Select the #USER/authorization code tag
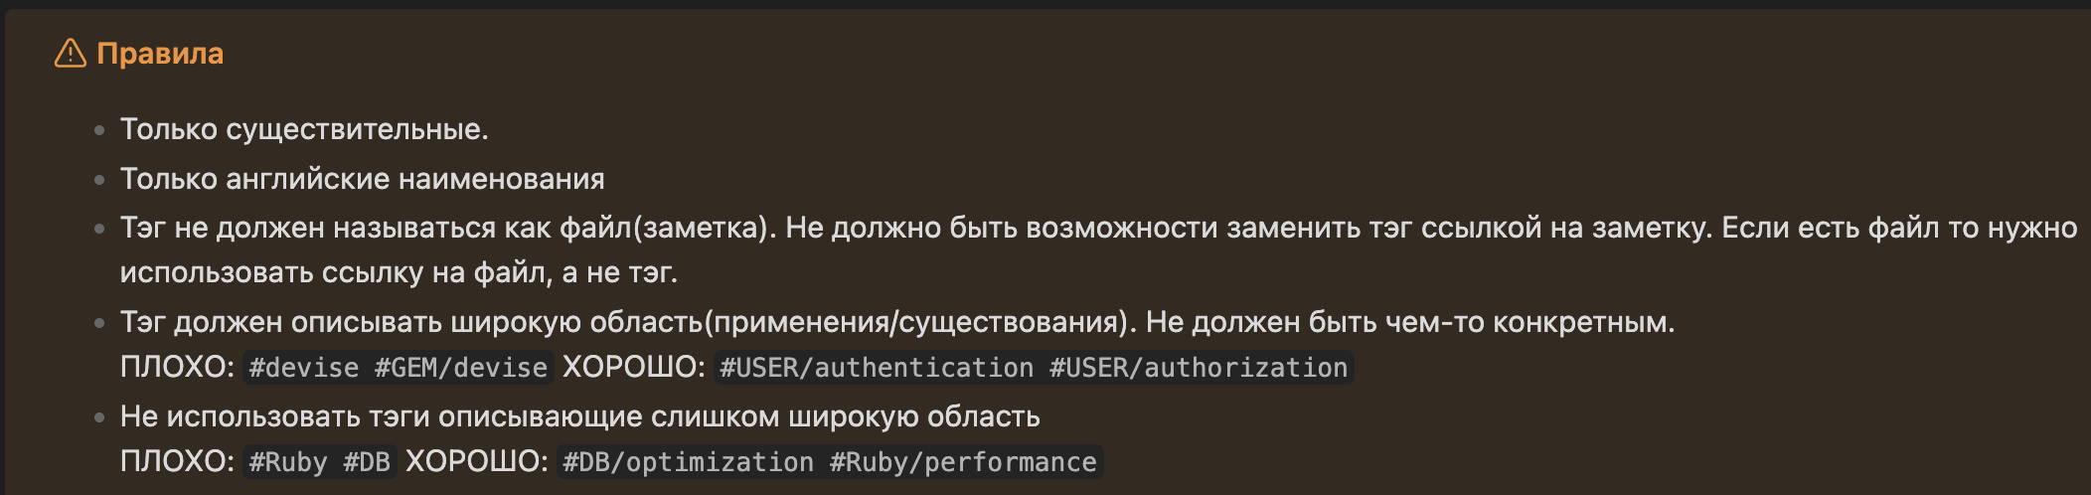This screenshot has width=2091, height=495. [1198, 368]
